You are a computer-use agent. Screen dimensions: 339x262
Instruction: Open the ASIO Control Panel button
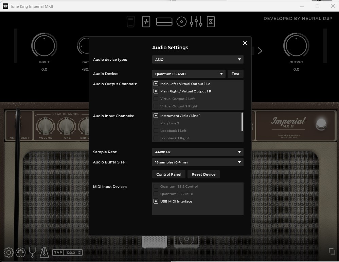point(168,174)
